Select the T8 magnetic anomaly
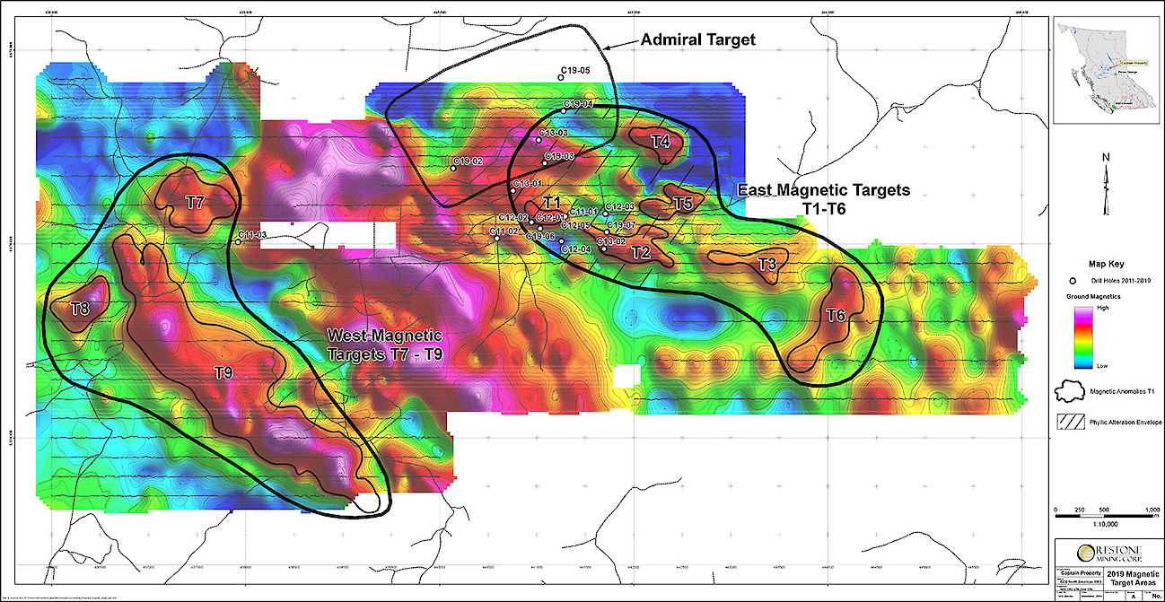Image resolution: width=1165 pixels, height=602 pixels. point(80,310)
